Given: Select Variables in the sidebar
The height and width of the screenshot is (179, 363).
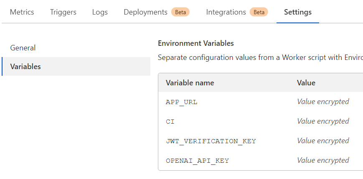Looking at the screenshot, I should [25, 67].
